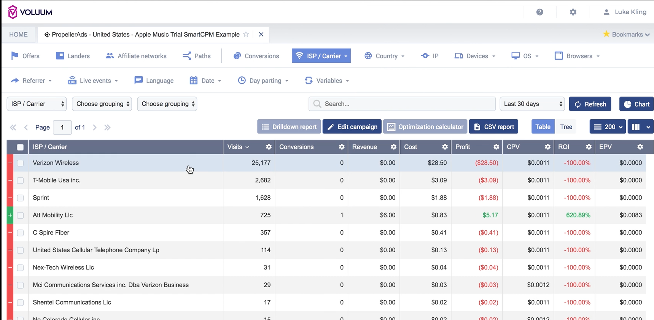Open the third Choose grouping dropdown
Screen dimensions: 654x320
[x=167, y=104]
